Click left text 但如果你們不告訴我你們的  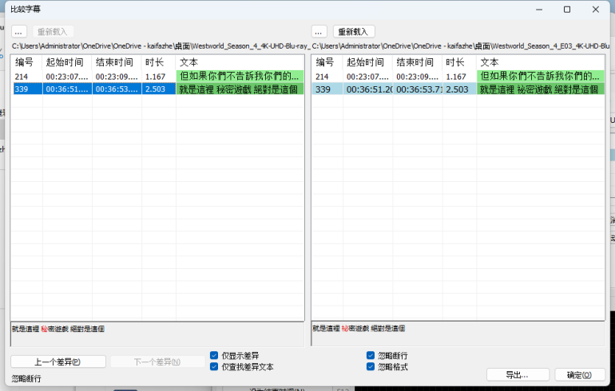239,77
